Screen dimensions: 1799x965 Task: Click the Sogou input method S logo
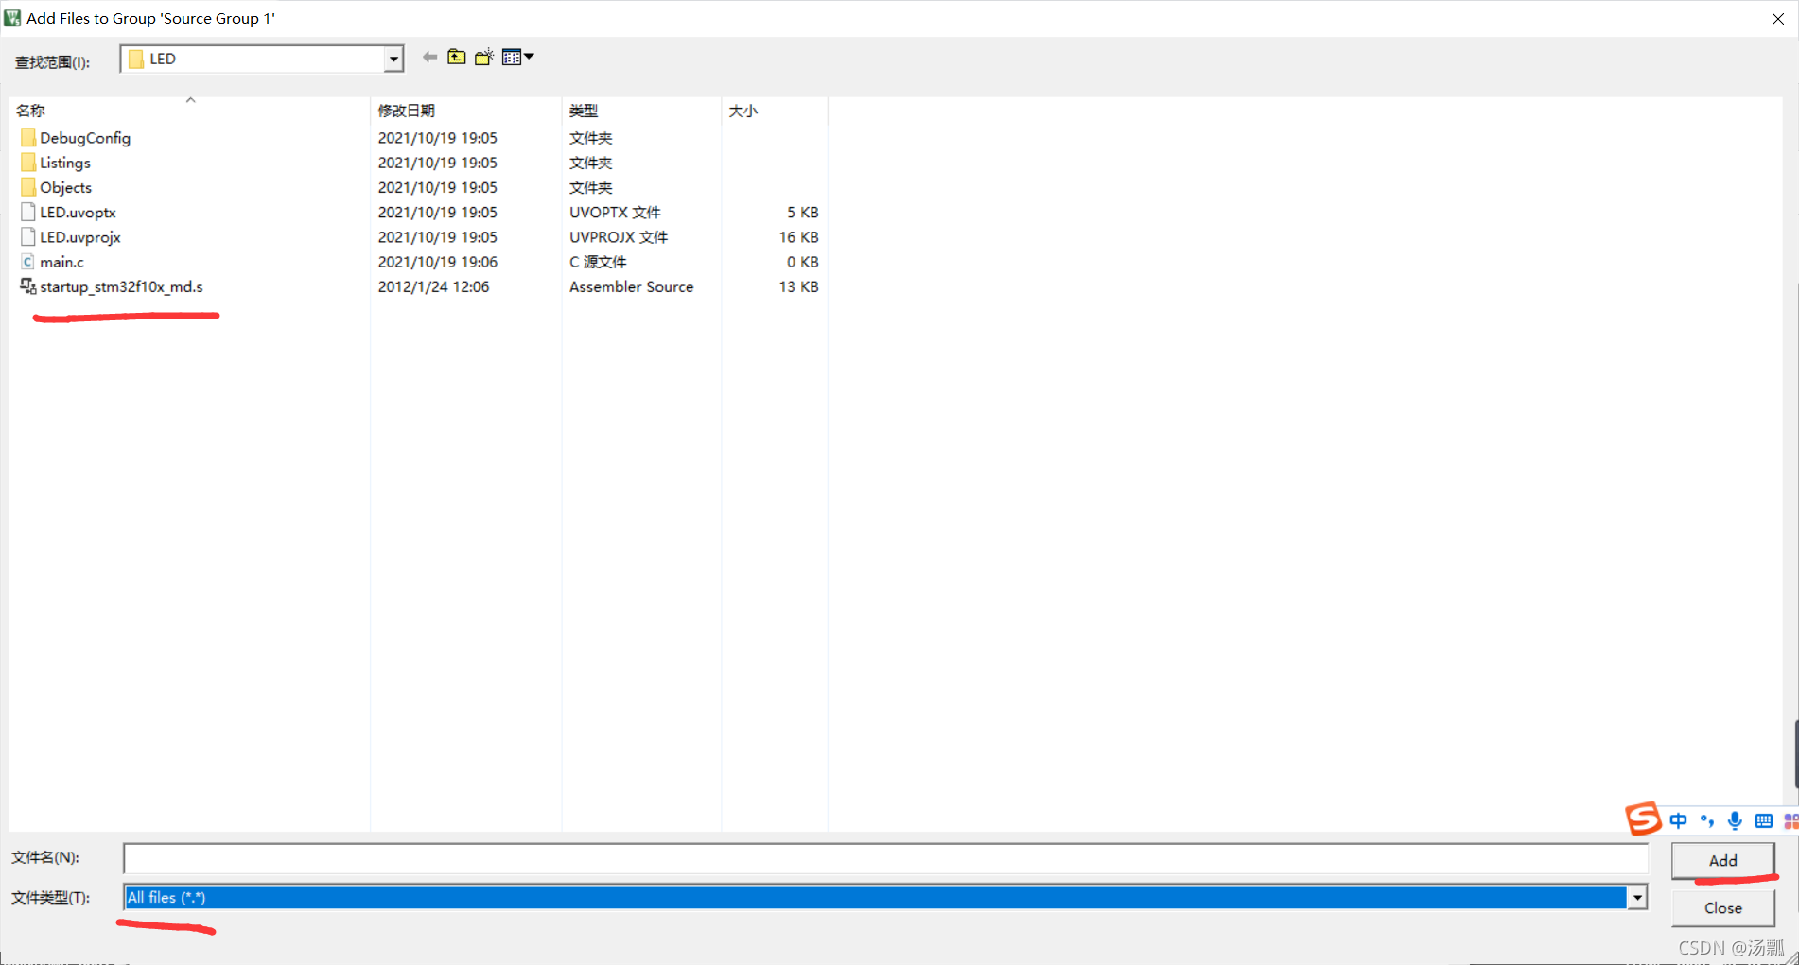click(x=1644, y=819)
